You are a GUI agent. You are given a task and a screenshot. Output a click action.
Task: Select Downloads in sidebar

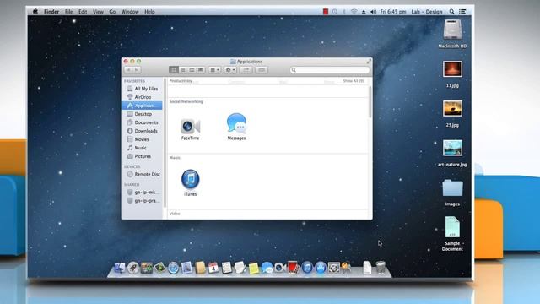(x=143, y=131)
